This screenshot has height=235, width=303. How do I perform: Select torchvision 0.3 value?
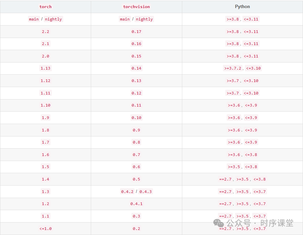(137, 216)
